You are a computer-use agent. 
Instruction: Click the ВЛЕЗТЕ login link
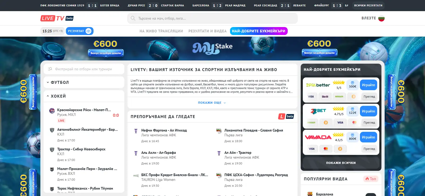click(369, 18)
